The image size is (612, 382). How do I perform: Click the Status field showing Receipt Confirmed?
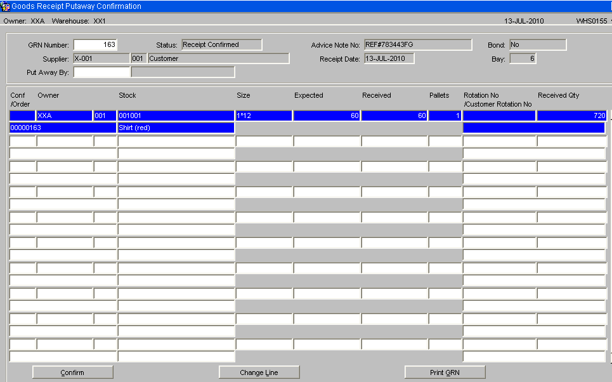click(x=222, y=44)
